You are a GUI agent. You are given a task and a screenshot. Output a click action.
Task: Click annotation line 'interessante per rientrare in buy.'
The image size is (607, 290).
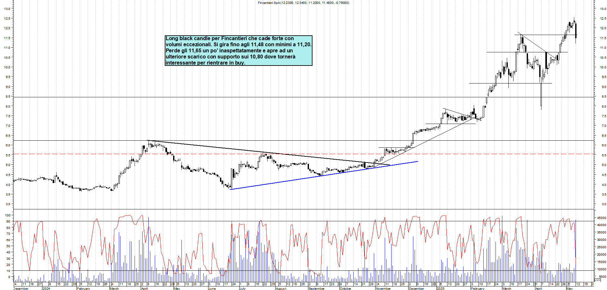click(206, 63)
